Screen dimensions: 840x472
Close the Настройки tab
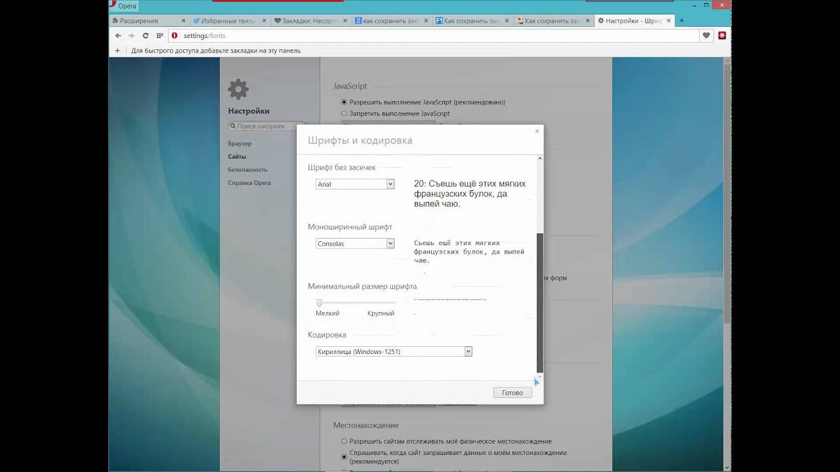[667, 21]
